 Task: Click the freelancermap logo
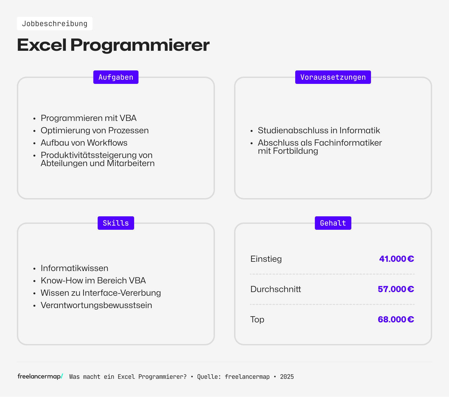[x=40, y=377]
